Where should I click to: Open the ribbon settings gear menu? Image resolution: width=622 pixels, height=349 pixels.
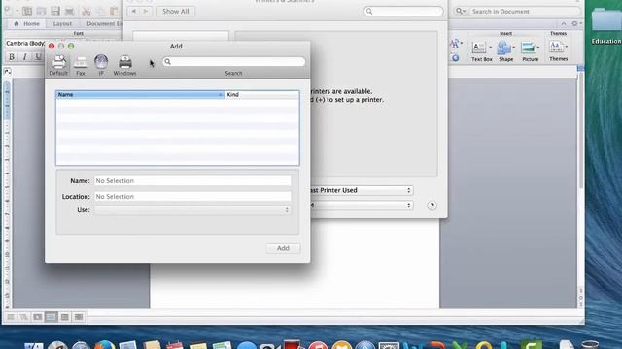(x=575, y=23)
